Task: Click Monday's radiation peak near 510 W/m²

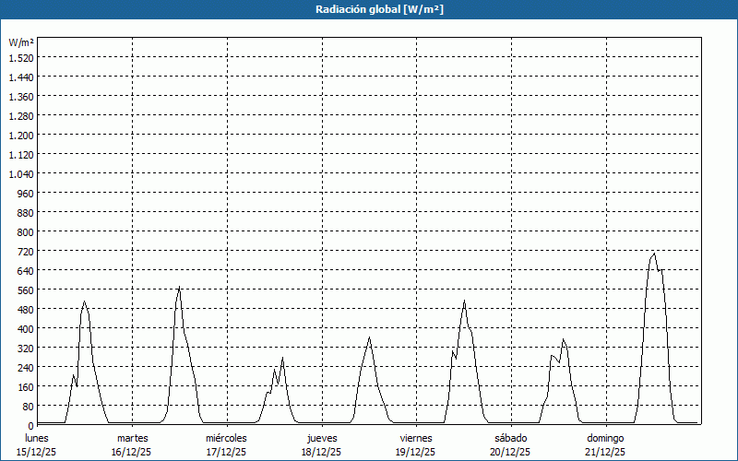Action: tap(84, 301)
